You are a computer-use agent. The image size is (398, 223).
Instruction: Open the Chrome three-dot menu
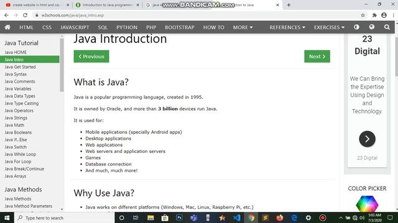(394, 15)
